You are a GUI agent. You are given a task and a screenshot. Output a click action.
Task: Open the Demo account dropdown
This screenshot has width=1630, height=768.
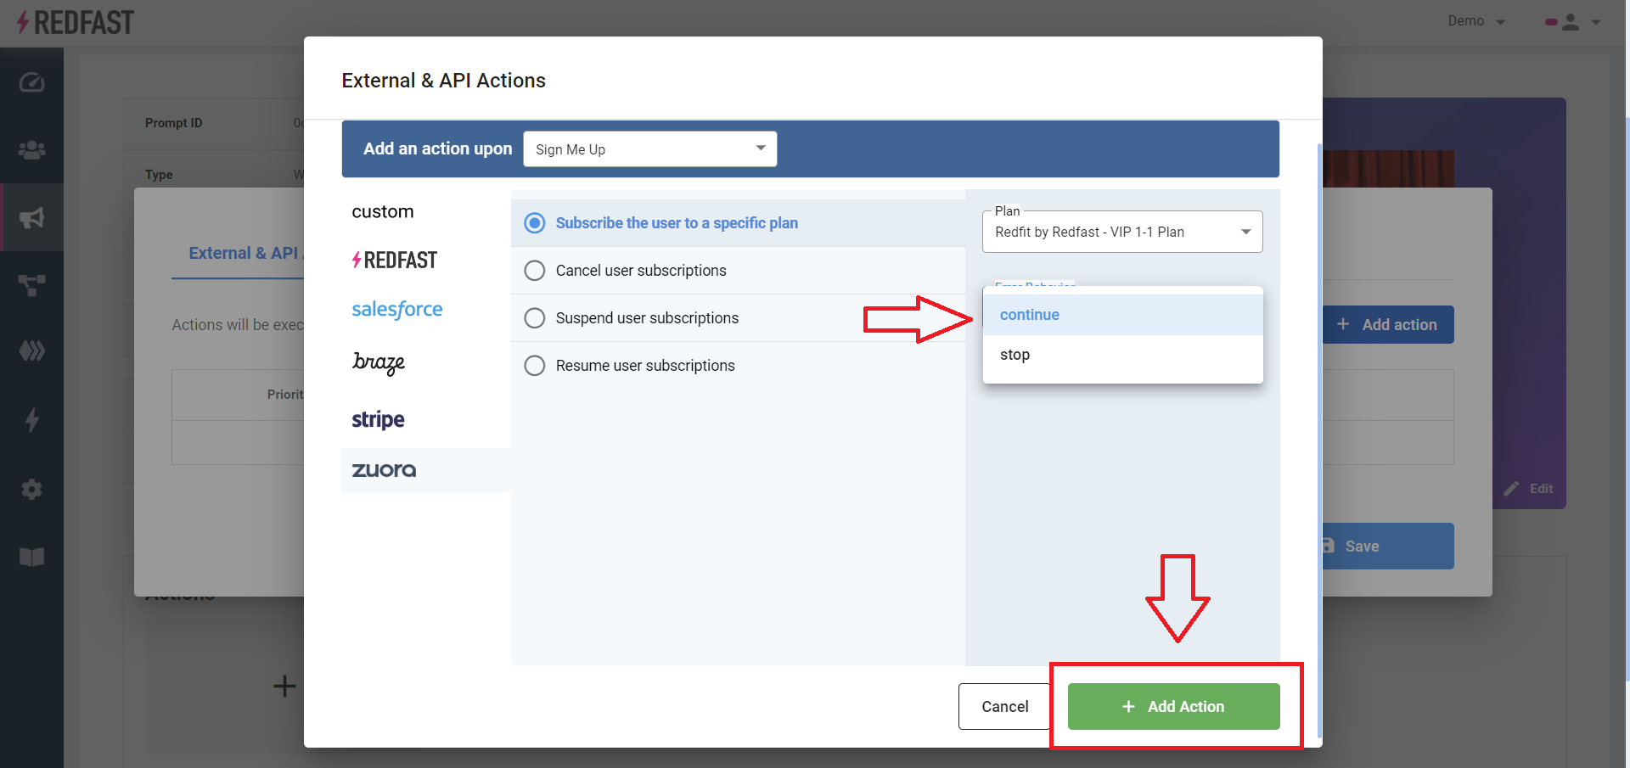tap(1477, 21)
